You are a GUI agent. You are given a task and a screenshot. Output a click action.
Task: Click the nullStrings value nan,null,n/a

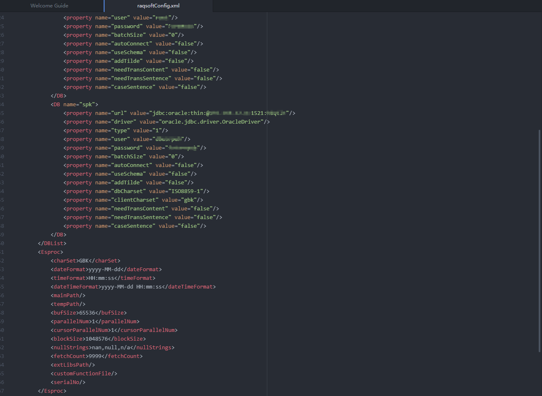pyautogui.click(x=111, y=348)
